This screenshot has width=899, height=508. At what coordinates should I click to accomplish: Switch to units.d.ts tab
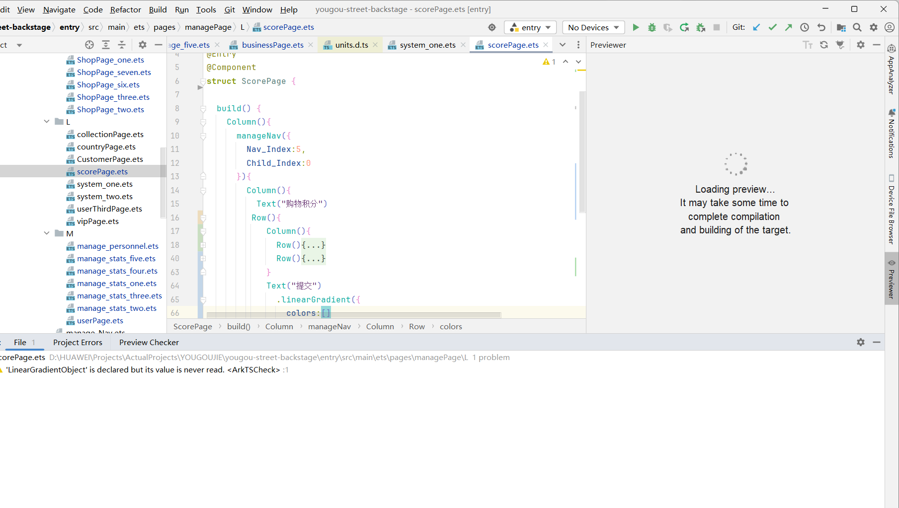tap(351, 45)
